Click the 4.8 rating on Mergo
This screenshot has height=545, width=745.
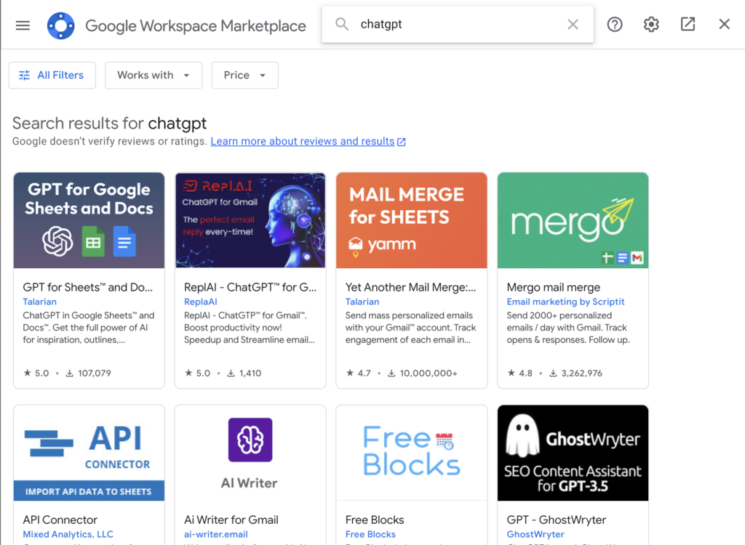point(519,374)
